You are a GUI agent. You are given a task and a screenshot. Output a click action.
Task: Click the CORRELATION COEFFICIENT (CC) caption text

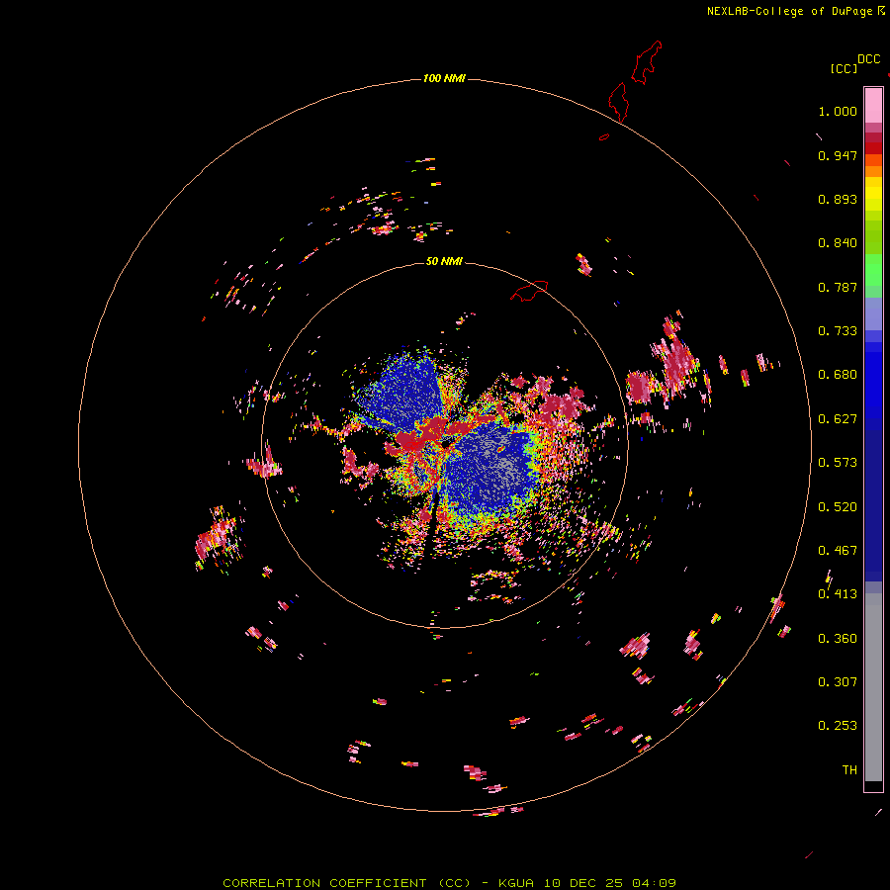click(346, 883)
